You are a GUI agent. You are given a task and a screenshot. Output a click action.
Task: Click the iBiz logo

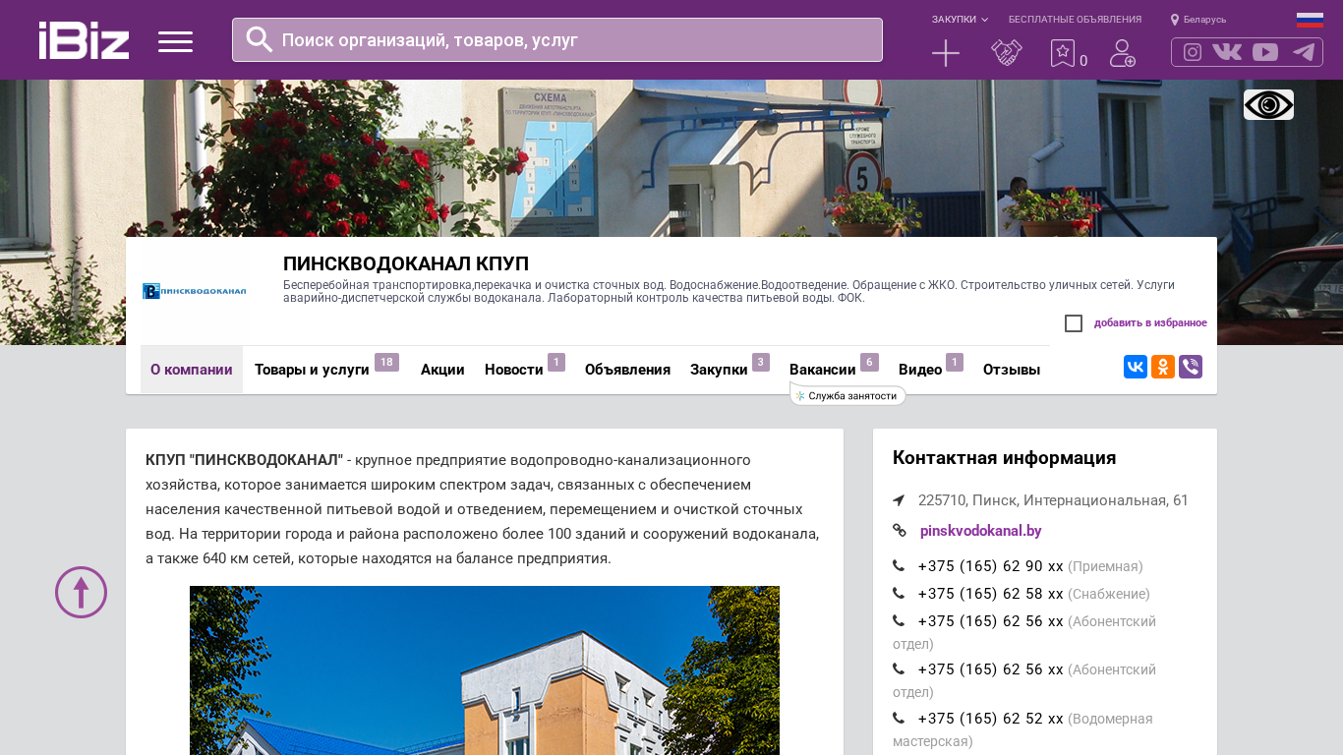click(x=84, y=40)
